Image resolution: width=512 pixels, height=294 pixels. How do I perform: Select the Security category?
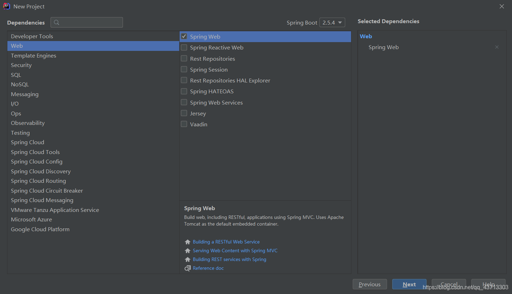(x=93, y=65)
